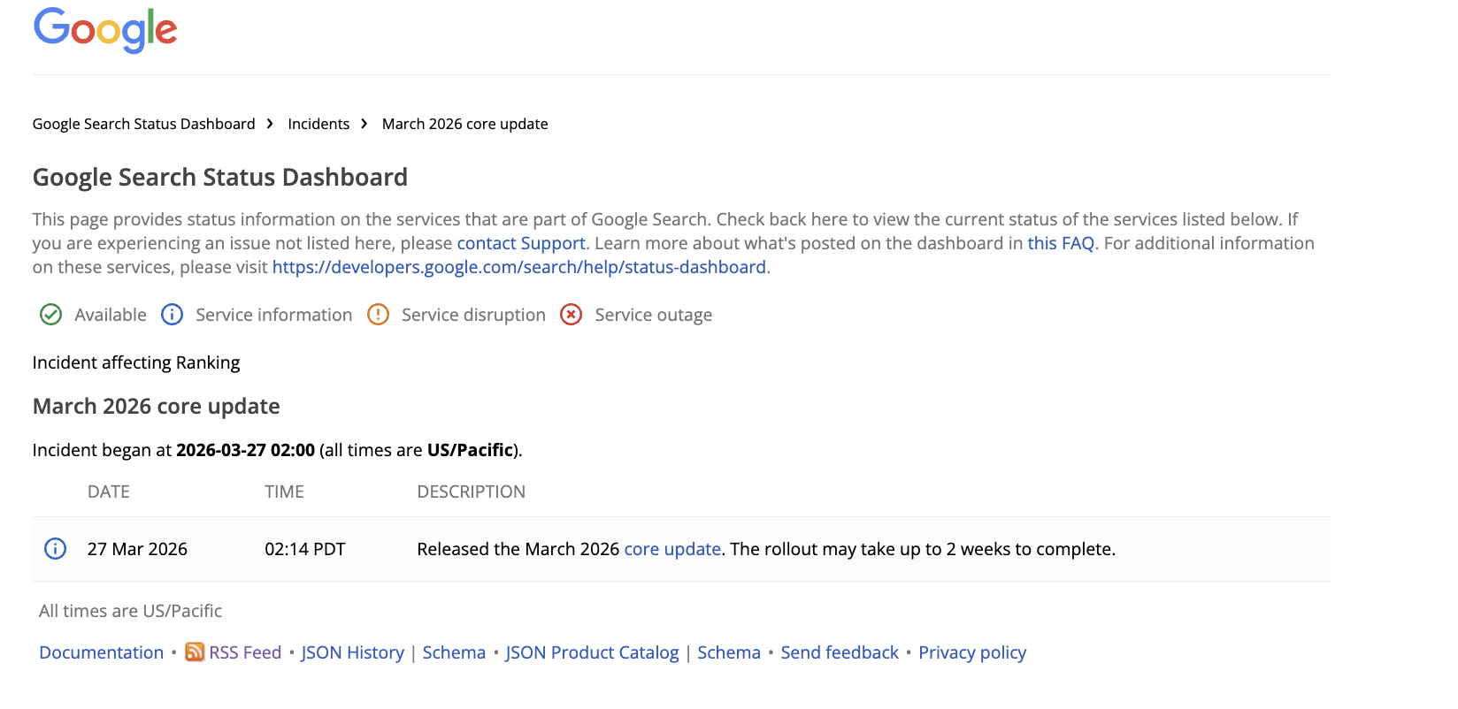Click the March 2026 core update heading
The image size is (1458, 709).
[157, 407]
